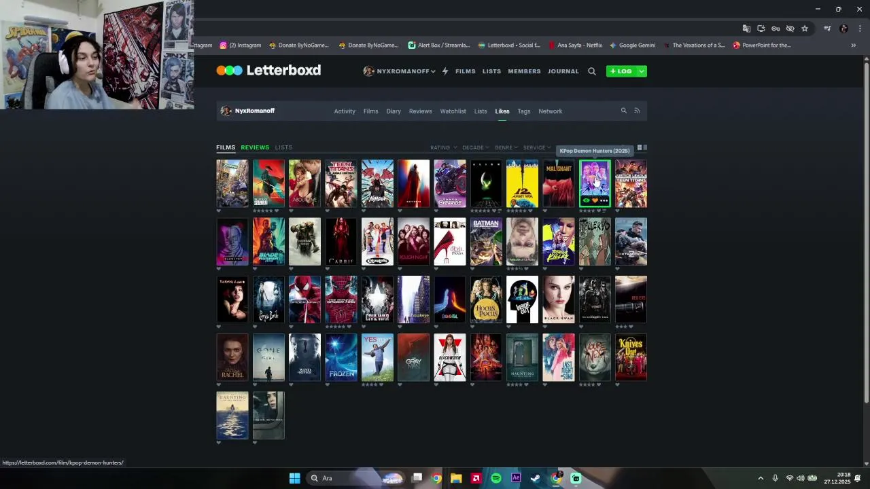Screen dimensions: 870x489
Task: Open the Knives Out poster
Action: (631, 357)
